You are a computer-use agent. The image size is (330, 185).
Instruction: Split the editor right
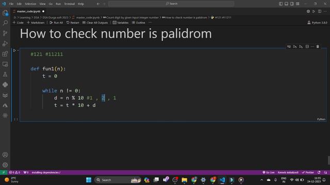(x=320, y=11)
